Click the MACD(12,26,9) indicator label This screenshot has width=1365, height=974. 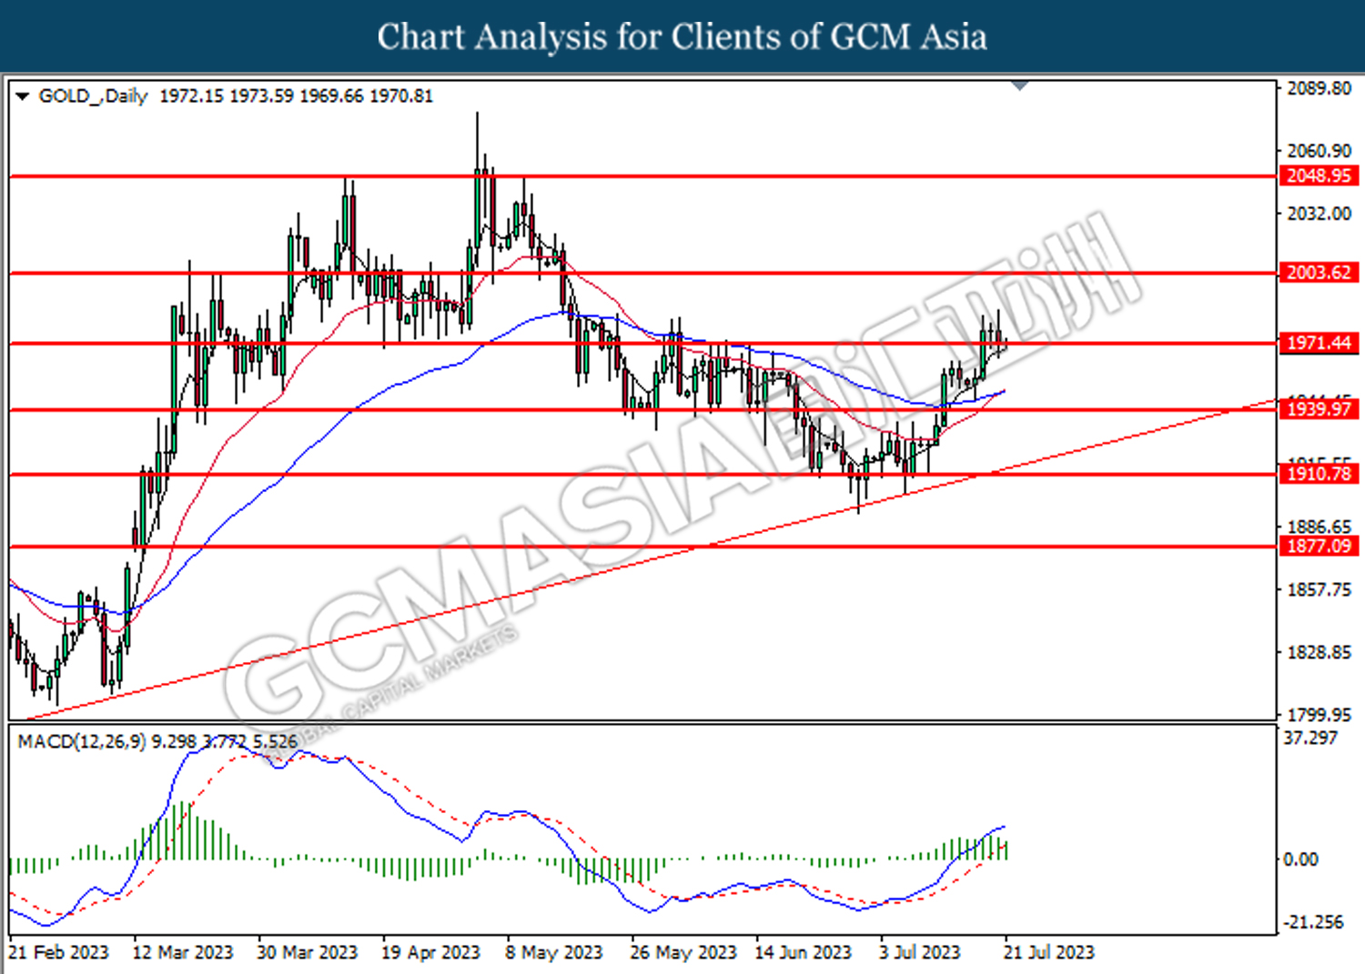point(82,742)
